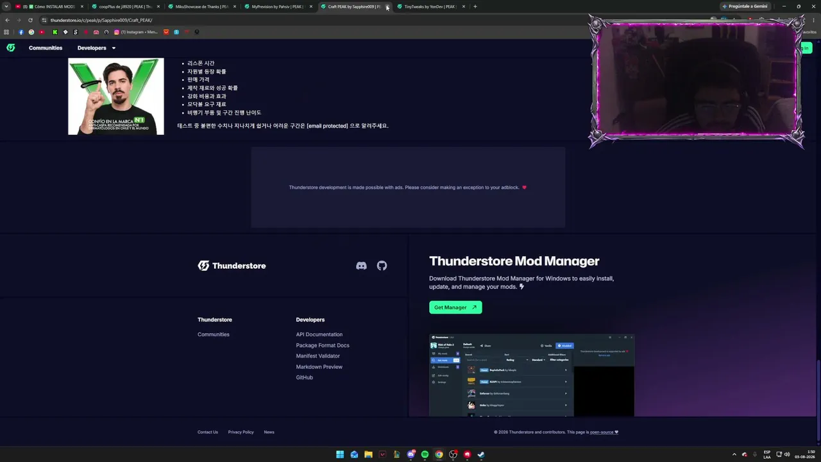Click the Thunderstore footer logo
This screenshot has width=821, height=462.
(232, 266)
